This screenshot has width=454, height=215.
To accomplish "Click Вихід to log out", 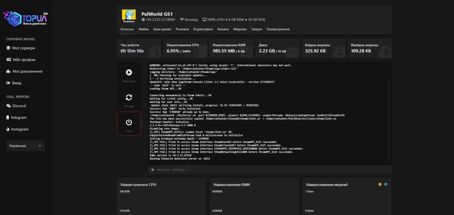I will [17, 83].
